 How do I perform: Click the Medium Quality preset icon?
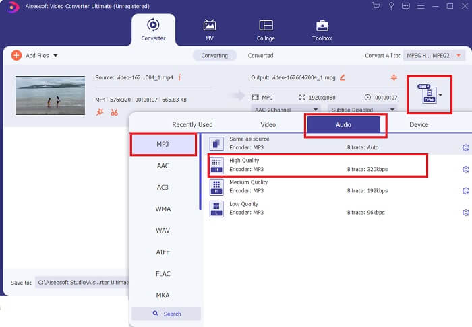point(216,187)
